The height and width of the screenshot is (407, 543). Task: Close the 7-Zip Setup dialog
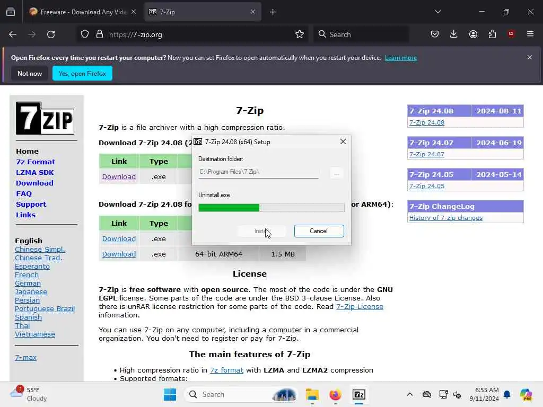click(x=343, y=141)
